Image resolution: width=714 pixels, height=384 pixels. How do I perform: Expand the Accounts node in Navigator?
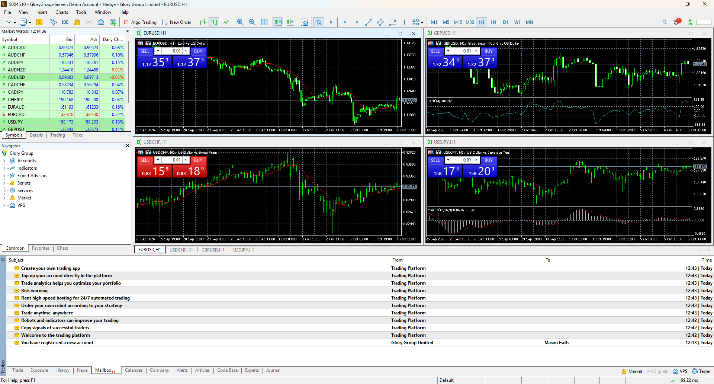4,161
